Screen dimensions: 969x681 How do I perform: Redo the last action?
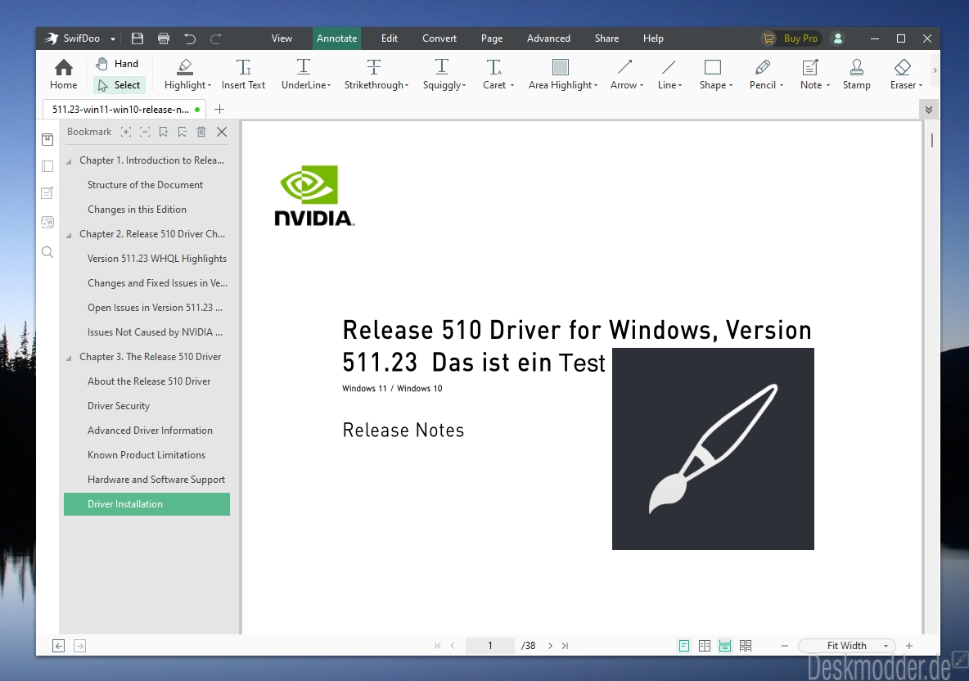click(x=216, y=38)
